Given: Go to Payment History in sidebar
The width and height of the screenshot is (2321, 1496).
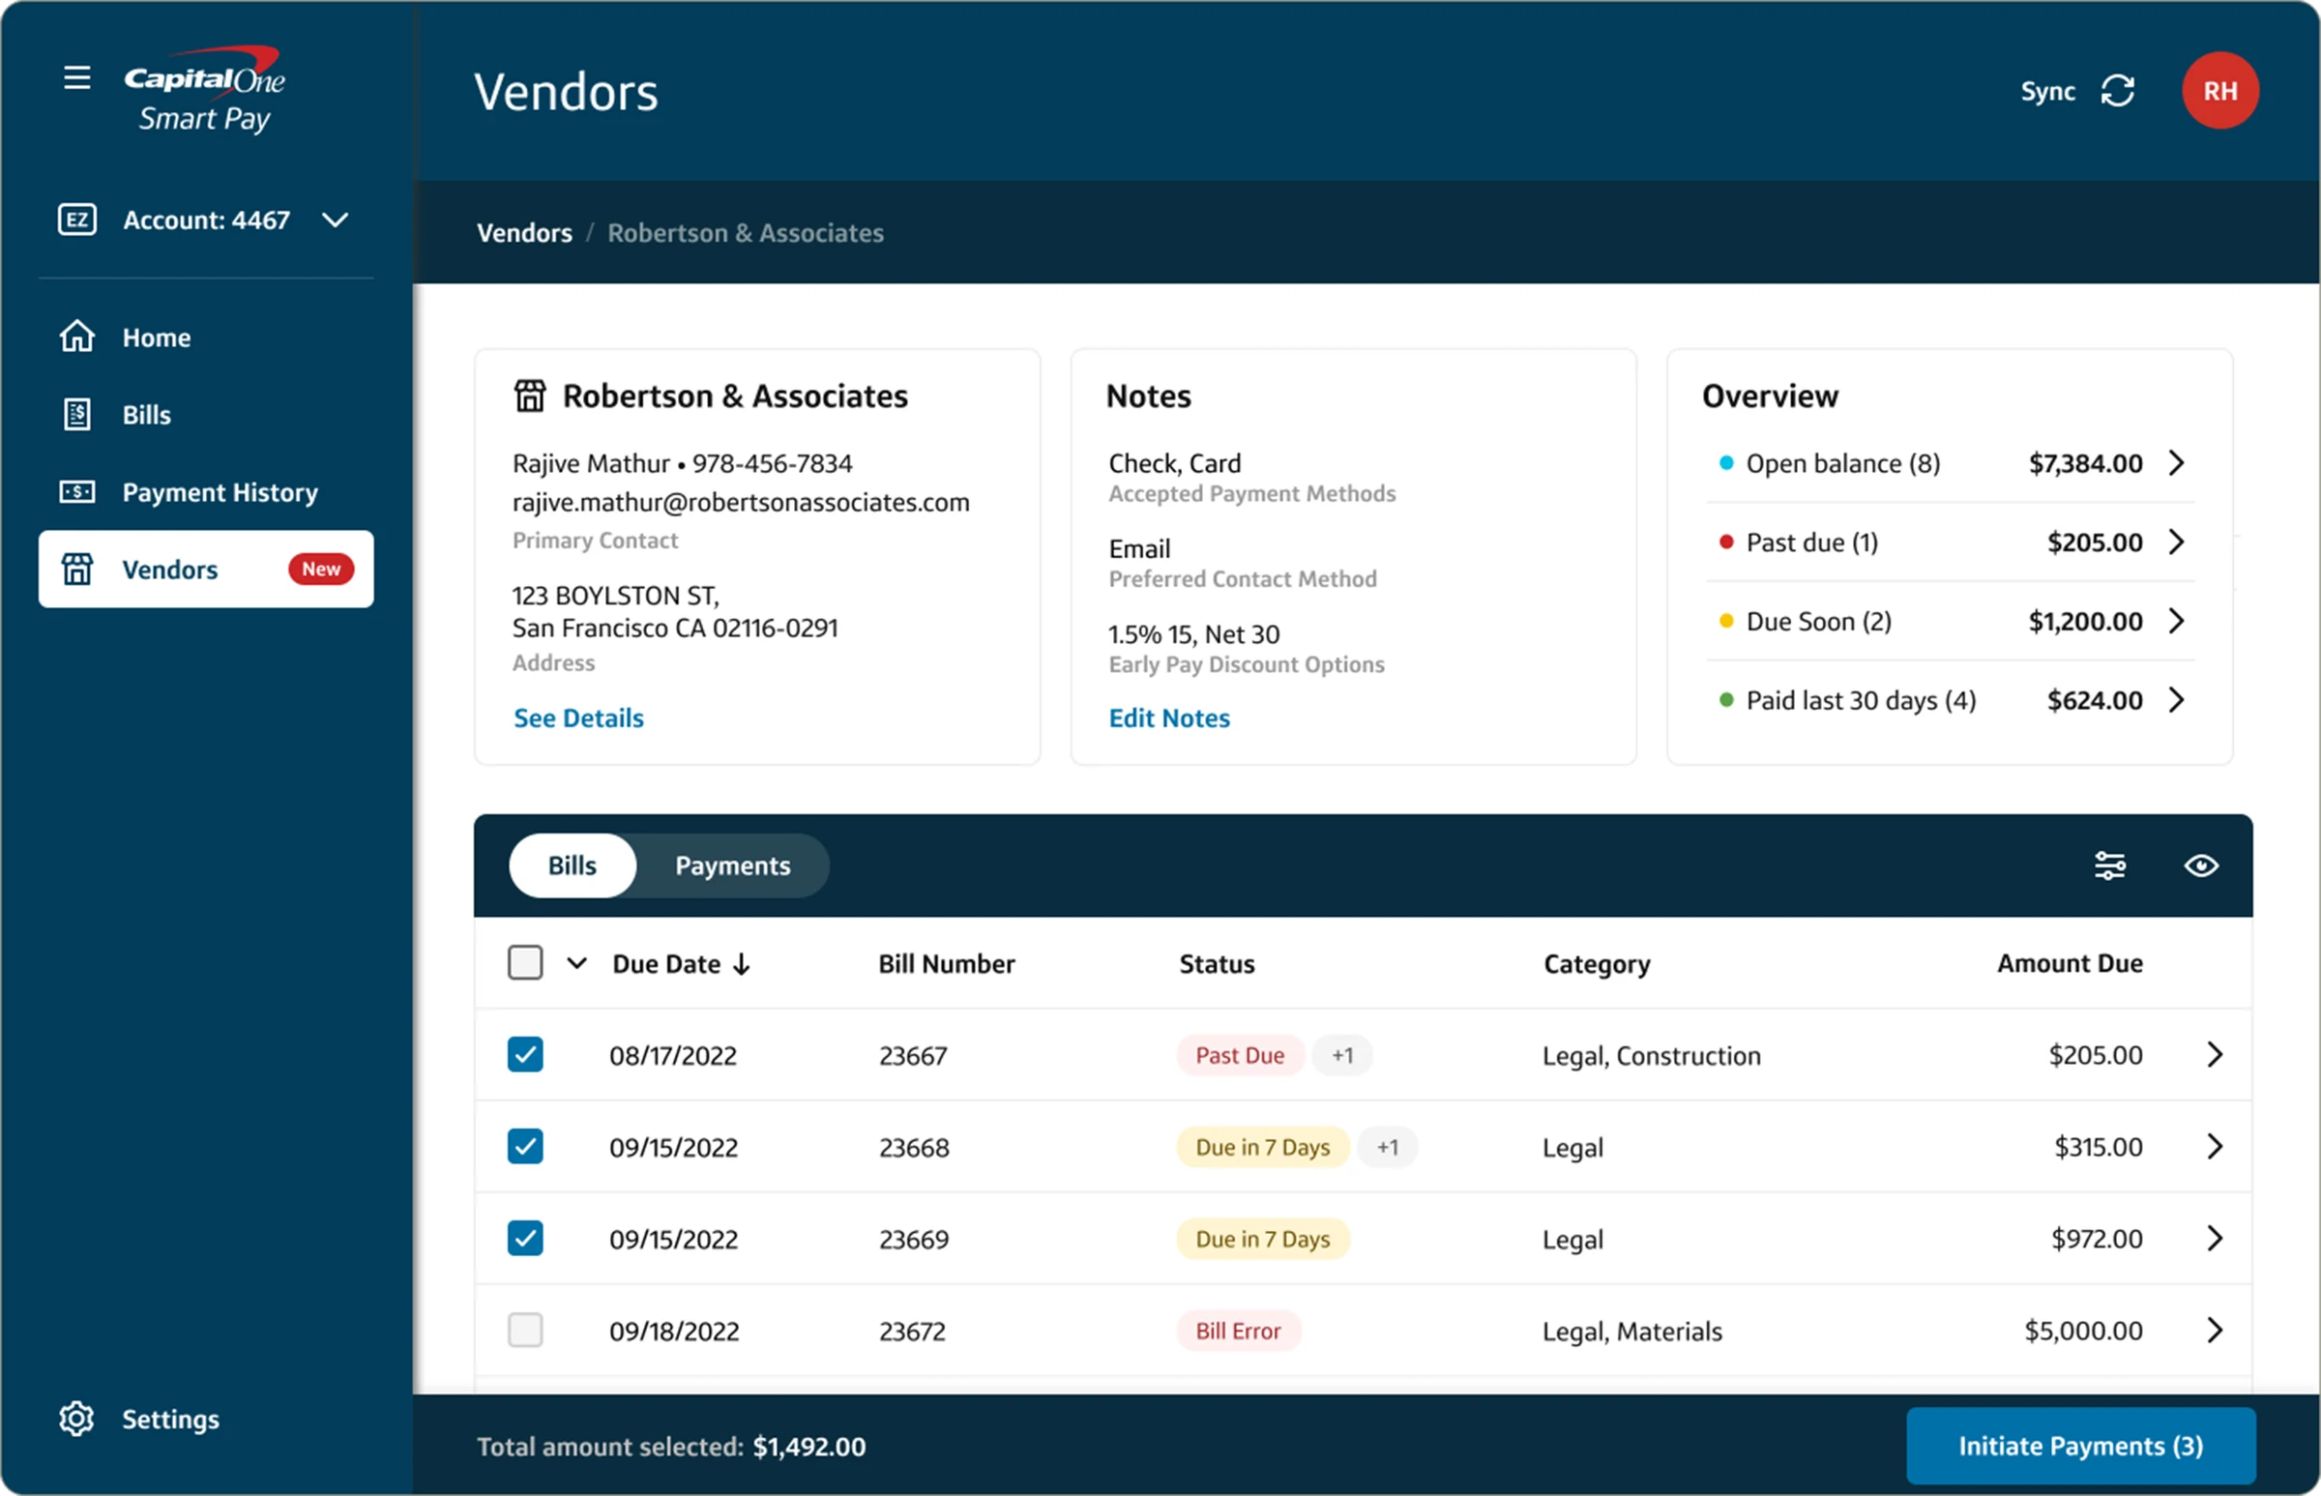Looking at the screenshot, I should (x=206, y=492).
